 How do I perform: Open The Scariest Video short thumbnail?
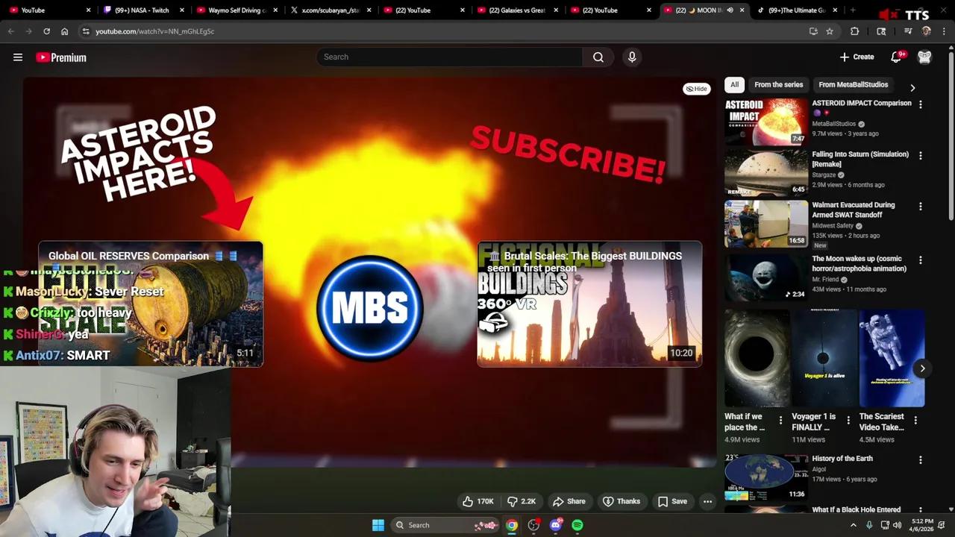pyautogui.click(x=892, y=359)
